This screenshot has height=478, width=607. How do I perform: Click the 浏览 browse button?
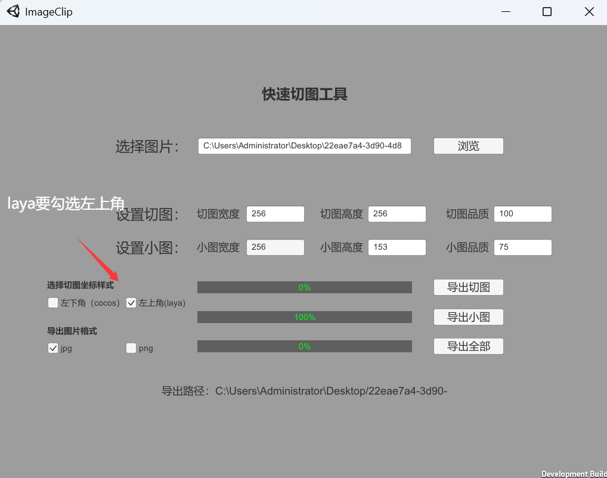point(468,146)
